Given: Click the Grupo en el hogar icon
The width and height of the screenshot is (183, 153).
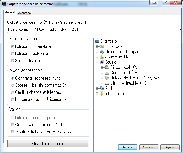Looking at the screenshot, I should click(x=102, y=52).
